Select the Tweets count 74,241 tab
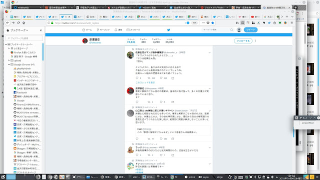 pos(131,41)
